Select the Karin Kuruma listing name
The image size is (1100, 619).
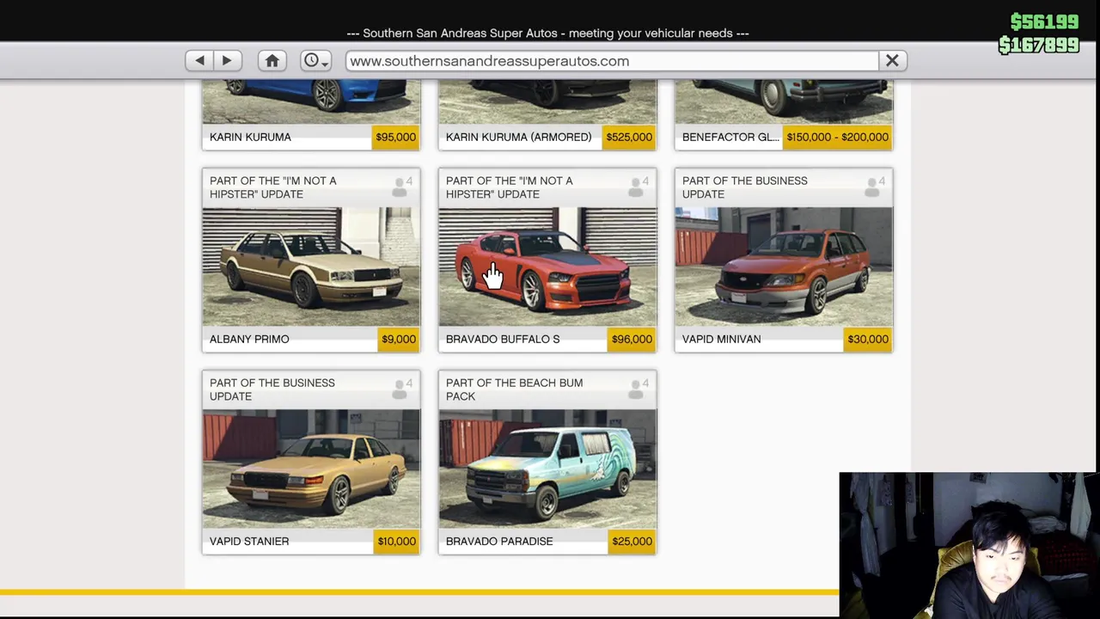(250, 137)
